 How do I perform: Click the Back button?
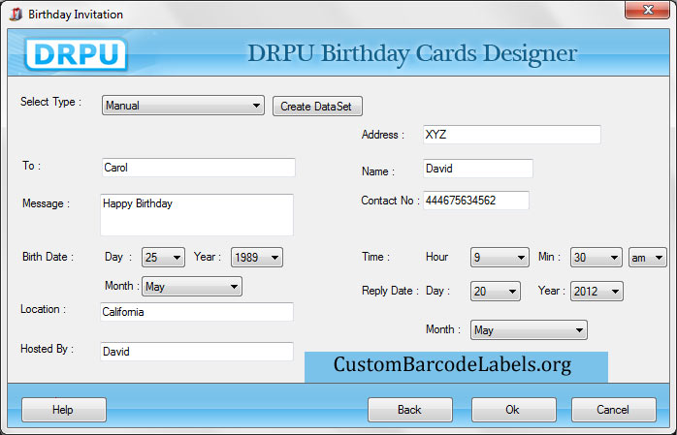tap(410, 410)
